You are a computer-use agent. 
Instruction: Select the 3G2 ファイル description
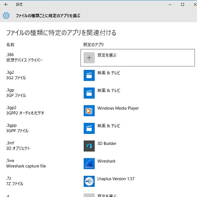pyautogui.click(x=16, y=78)
